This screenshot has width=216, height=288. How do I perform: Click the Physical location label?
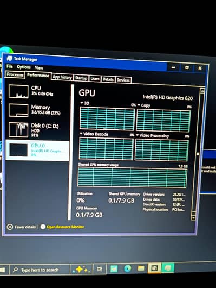pos(155,209)
